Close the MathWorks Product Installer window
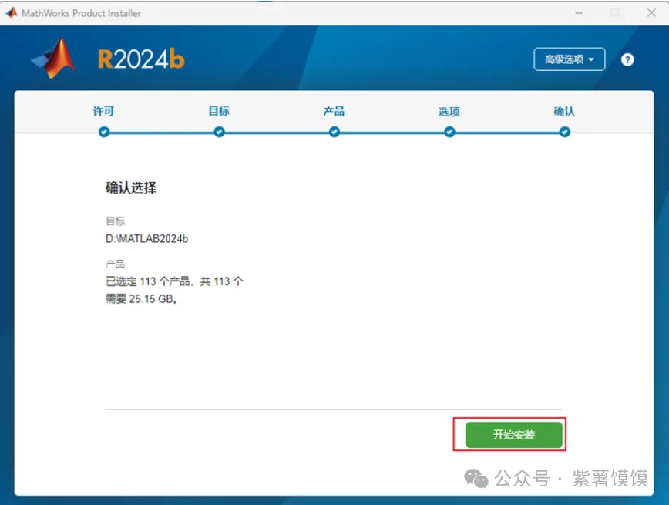669x505 pixels. click(x=651, y=13)
